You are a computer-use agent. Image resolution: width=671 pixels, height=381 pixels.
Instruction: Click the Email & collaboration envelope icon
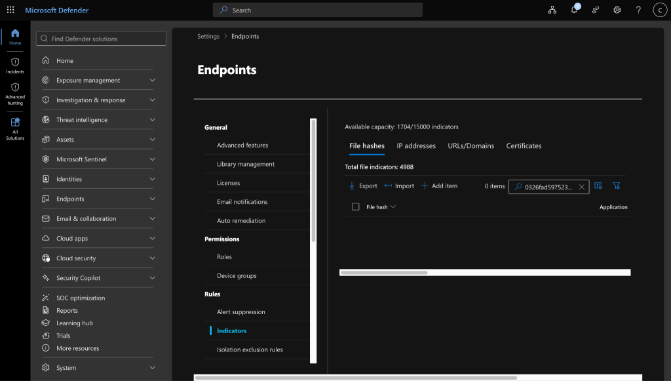point(46,218)
